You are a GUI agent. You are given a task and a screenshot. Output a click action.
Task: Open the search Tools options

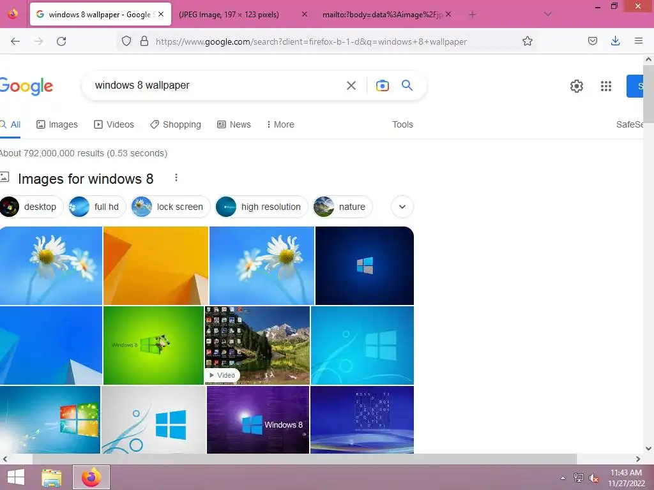tap(402, 124)
